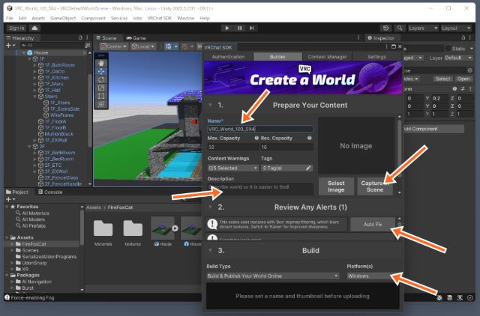480x316 pixels.
Task: Click the Max. Capacity value field
Action: tap(233, 147)
